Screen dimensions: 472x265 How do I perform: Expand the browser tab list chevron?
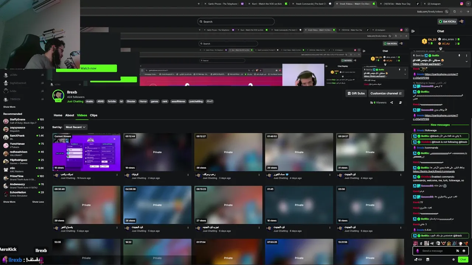[468, 4]
